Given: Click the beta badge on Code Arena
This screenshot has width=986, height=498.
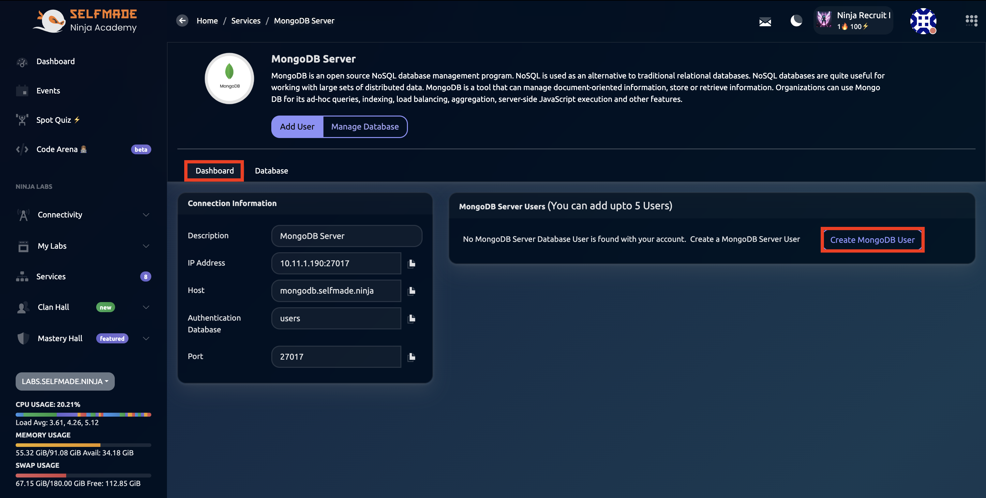Looking at the screenshot, I should tap(141, 149).
